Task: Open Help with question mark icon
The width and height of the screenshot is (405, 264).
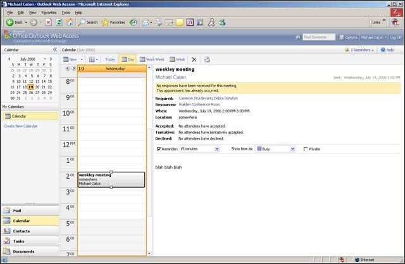Action: [x=387, y=50]
